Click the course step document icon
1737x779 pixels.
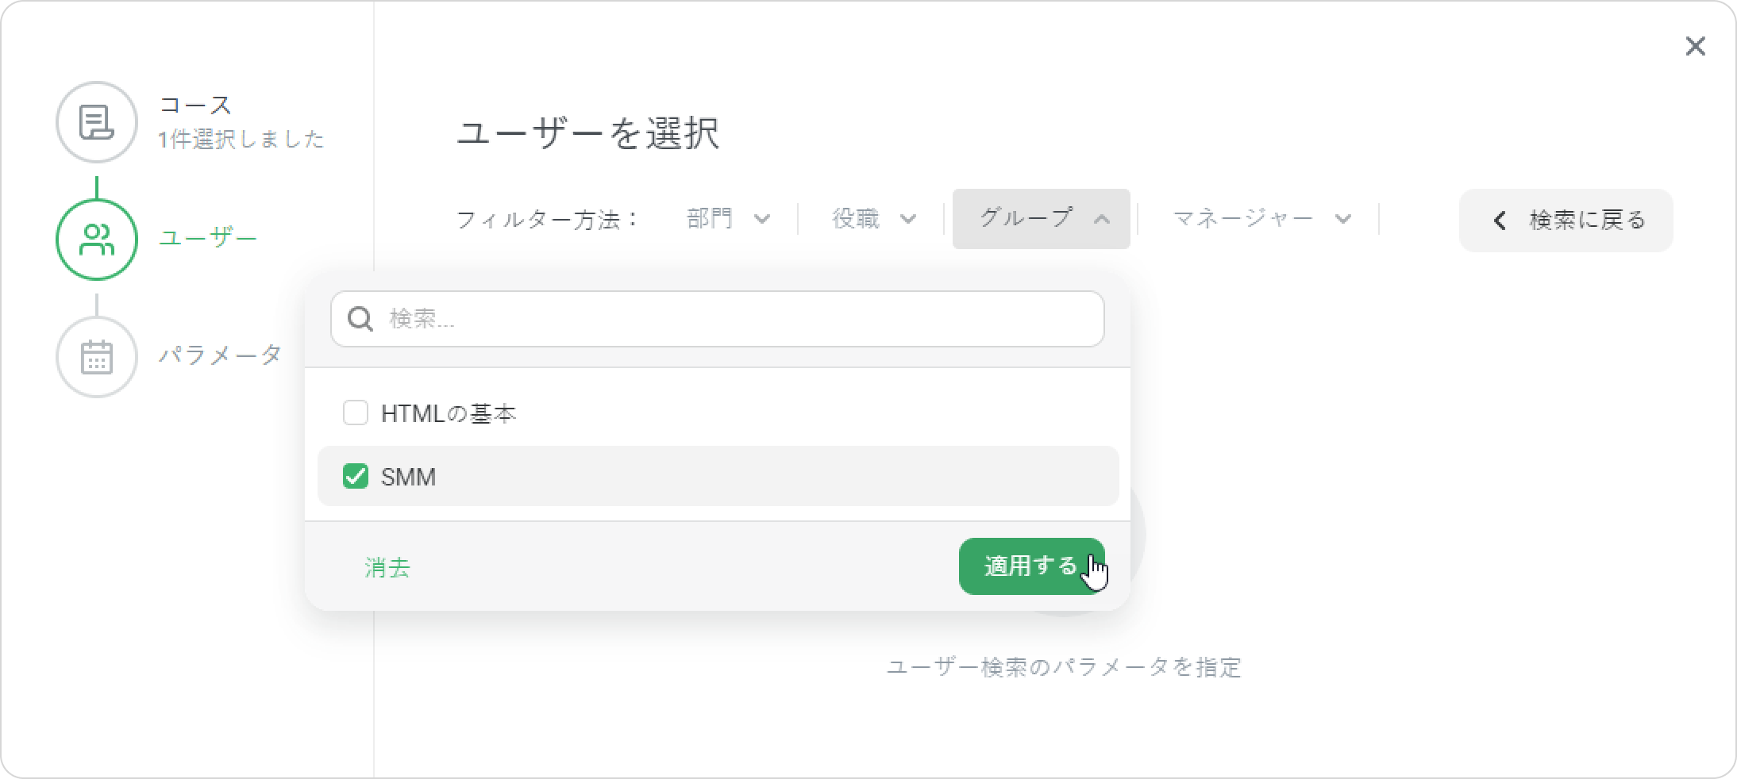click(97, 122)
